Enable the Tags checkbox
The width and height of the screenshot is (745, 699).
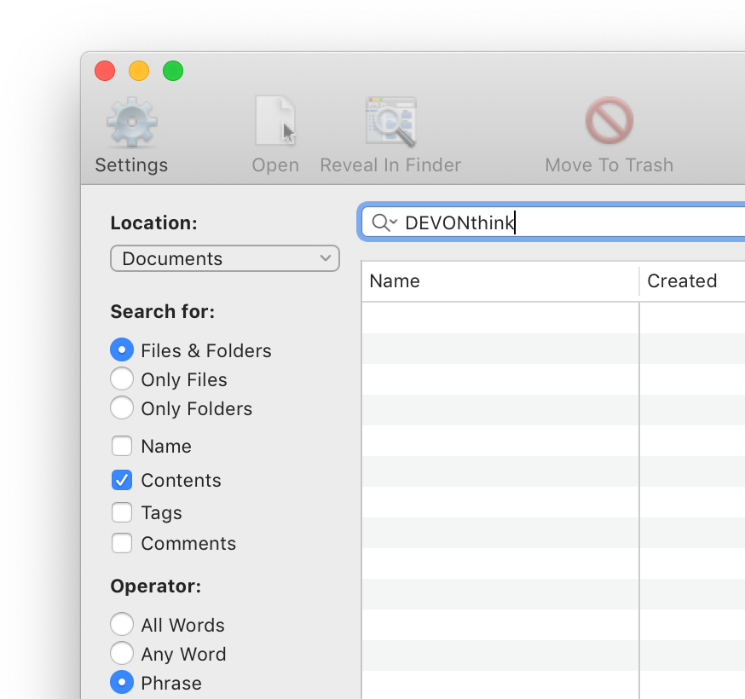[x=122, y=512]
